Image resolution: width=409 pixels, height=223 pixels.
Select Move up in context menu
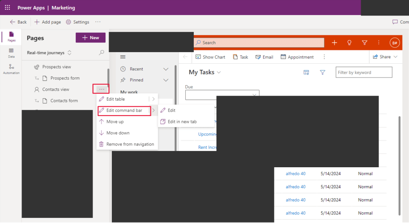click(115, 122)
